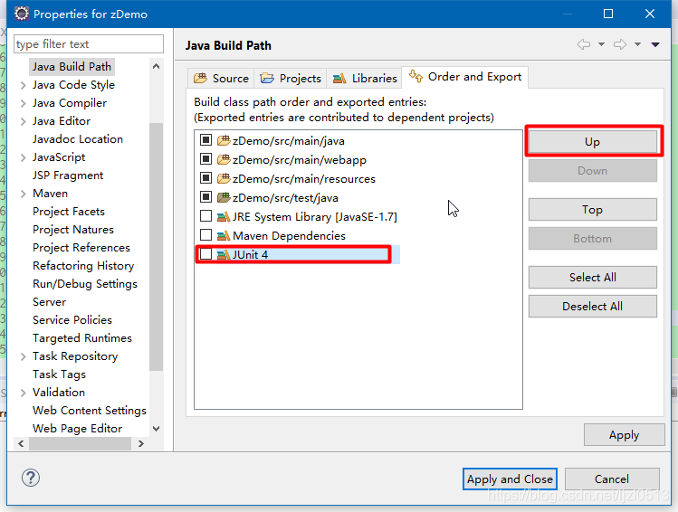Image resolution: width=678 pixels, height=512 pixels.
Task: Select Project References in tree
Action: [81, 248]
